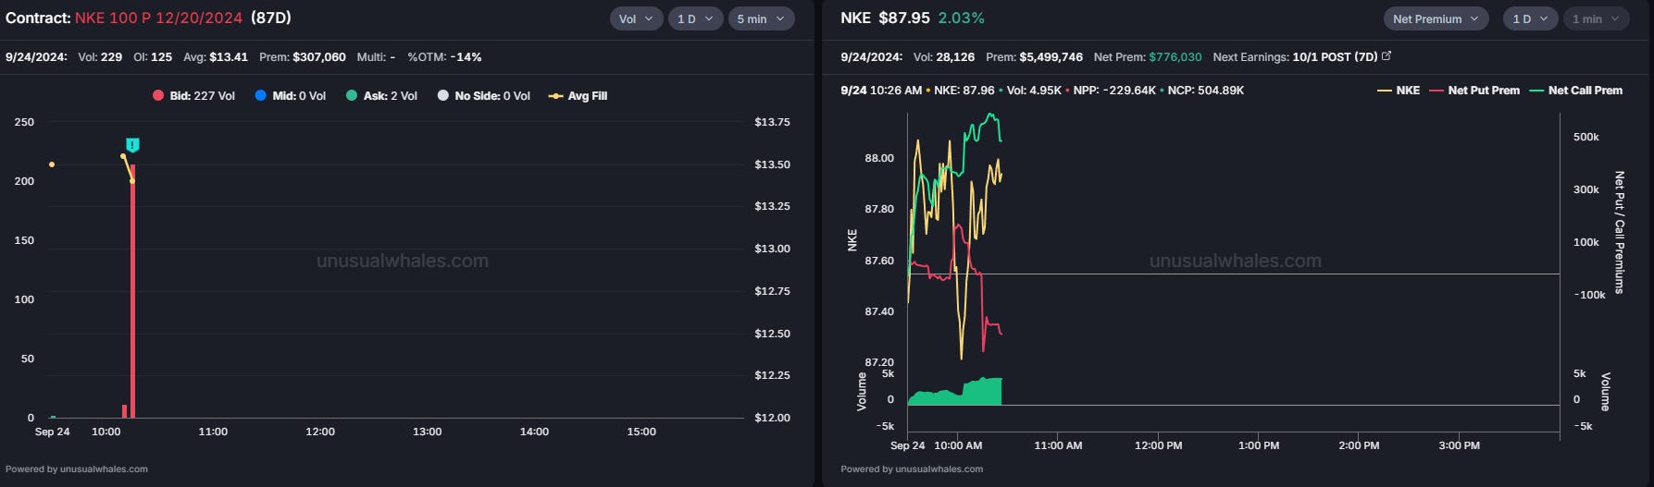Click the NPP -229.64K readout
The height and width of the screenshot is (487, 1654).
1114,91
